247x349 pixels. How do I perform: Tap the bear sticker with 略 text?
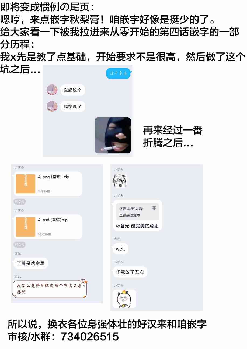(x=120, y=181)
